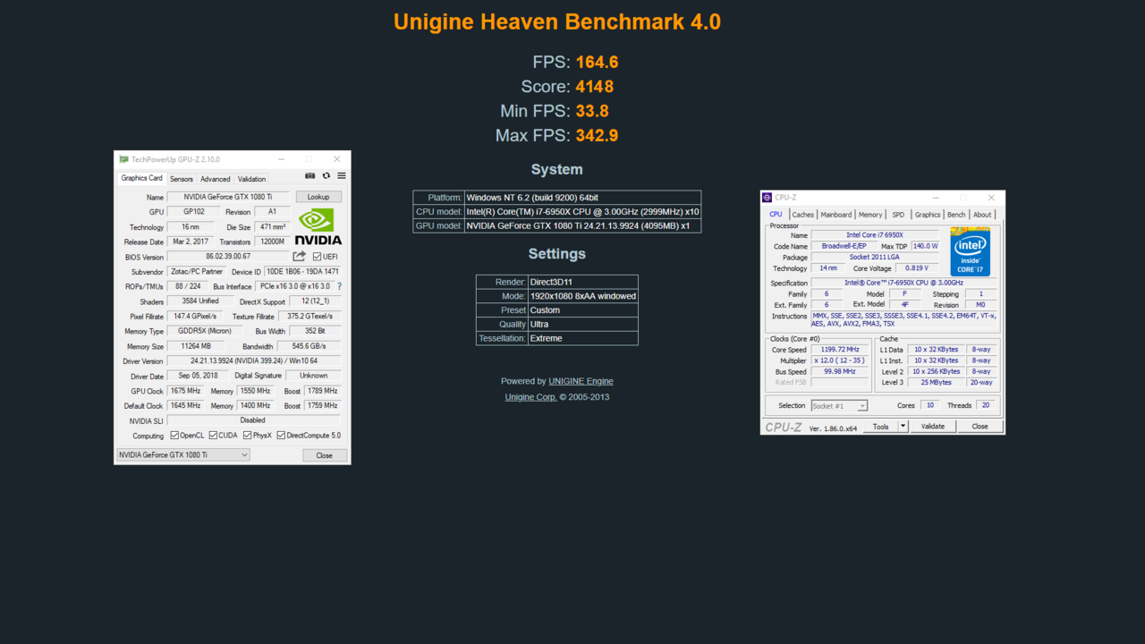Image resolution: width=1145 pixels, height=644 pixels.
Task: Expand the Tools dropdown arrow in CPU-Z
Action: tap(903, 427)
